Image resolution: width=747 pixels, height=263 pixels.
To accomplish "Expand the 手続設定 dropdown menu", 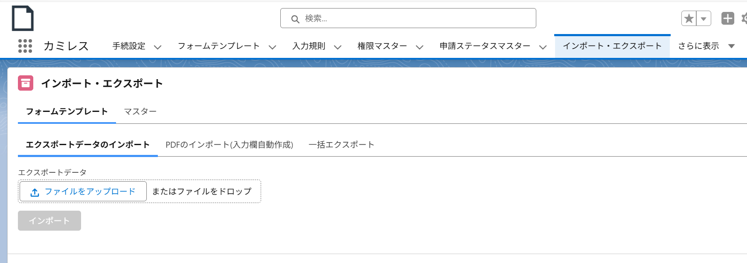I will coord(158,46).
